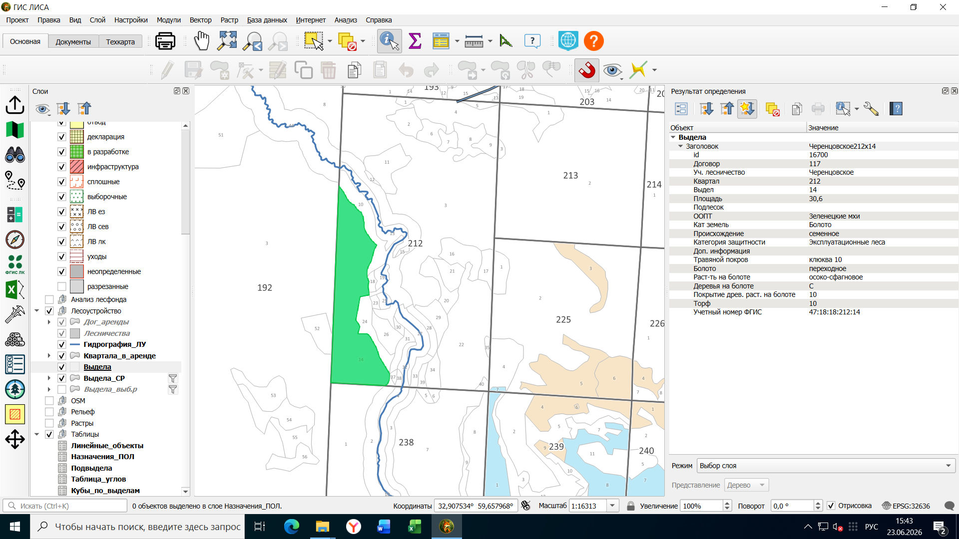Select the Pan map hand tool

point(202,41)
